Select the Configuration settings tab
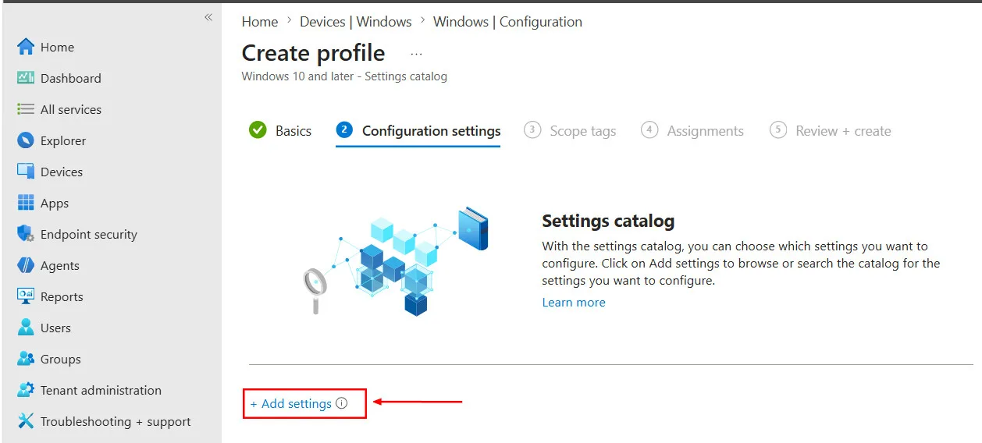 [418, 131]
